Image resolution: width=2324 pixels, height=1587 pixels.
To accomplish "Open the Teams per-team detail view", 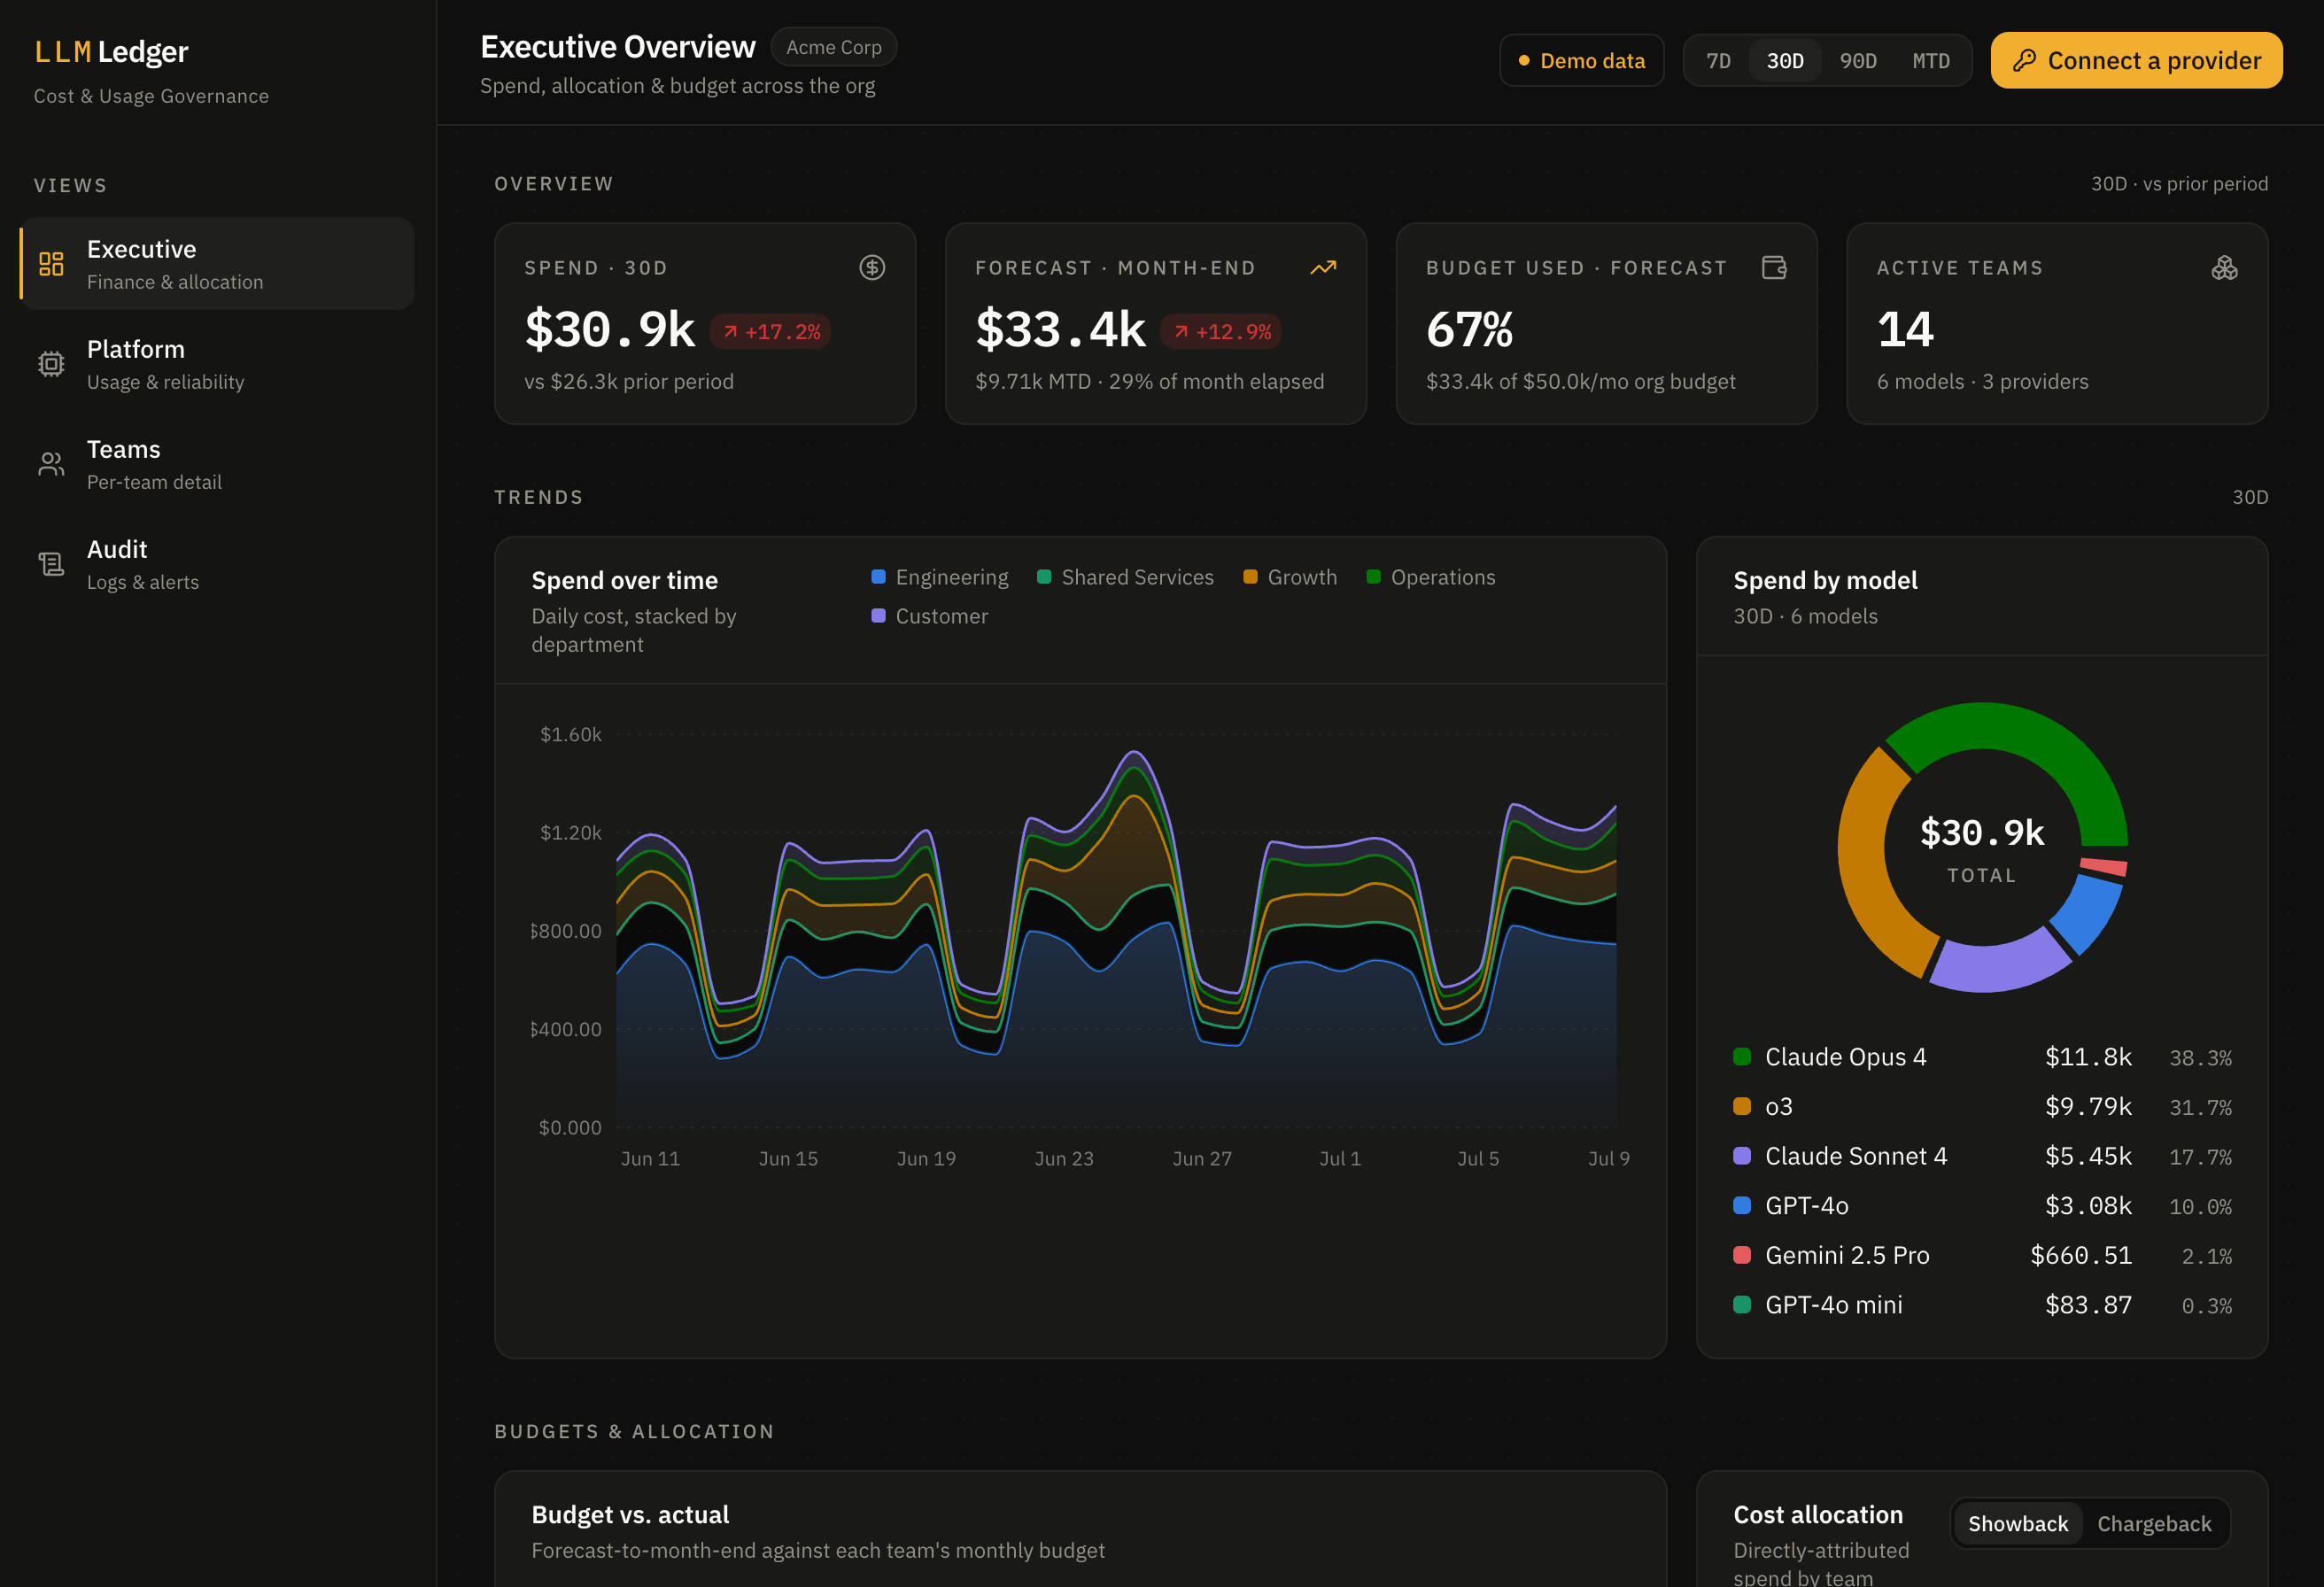I will coord(217,464).
